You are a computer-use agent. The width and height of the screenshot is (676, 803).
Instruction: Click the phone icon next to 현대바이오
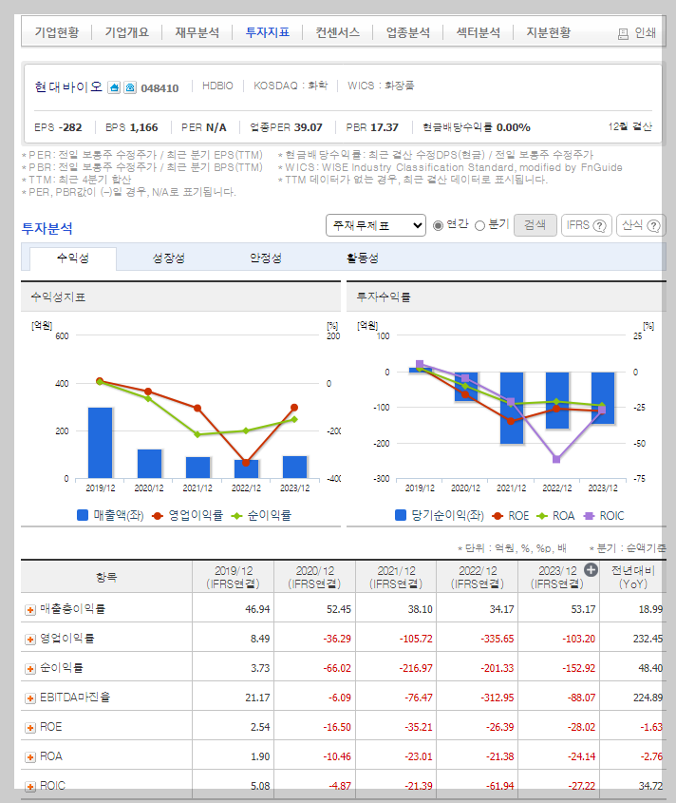(x=130, y=87)
